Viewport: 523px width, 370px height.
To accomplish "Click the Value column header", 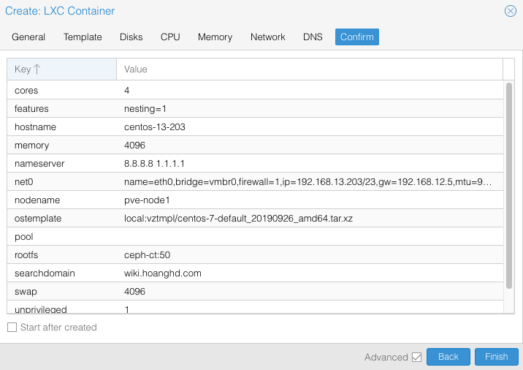I will point(310,69).
